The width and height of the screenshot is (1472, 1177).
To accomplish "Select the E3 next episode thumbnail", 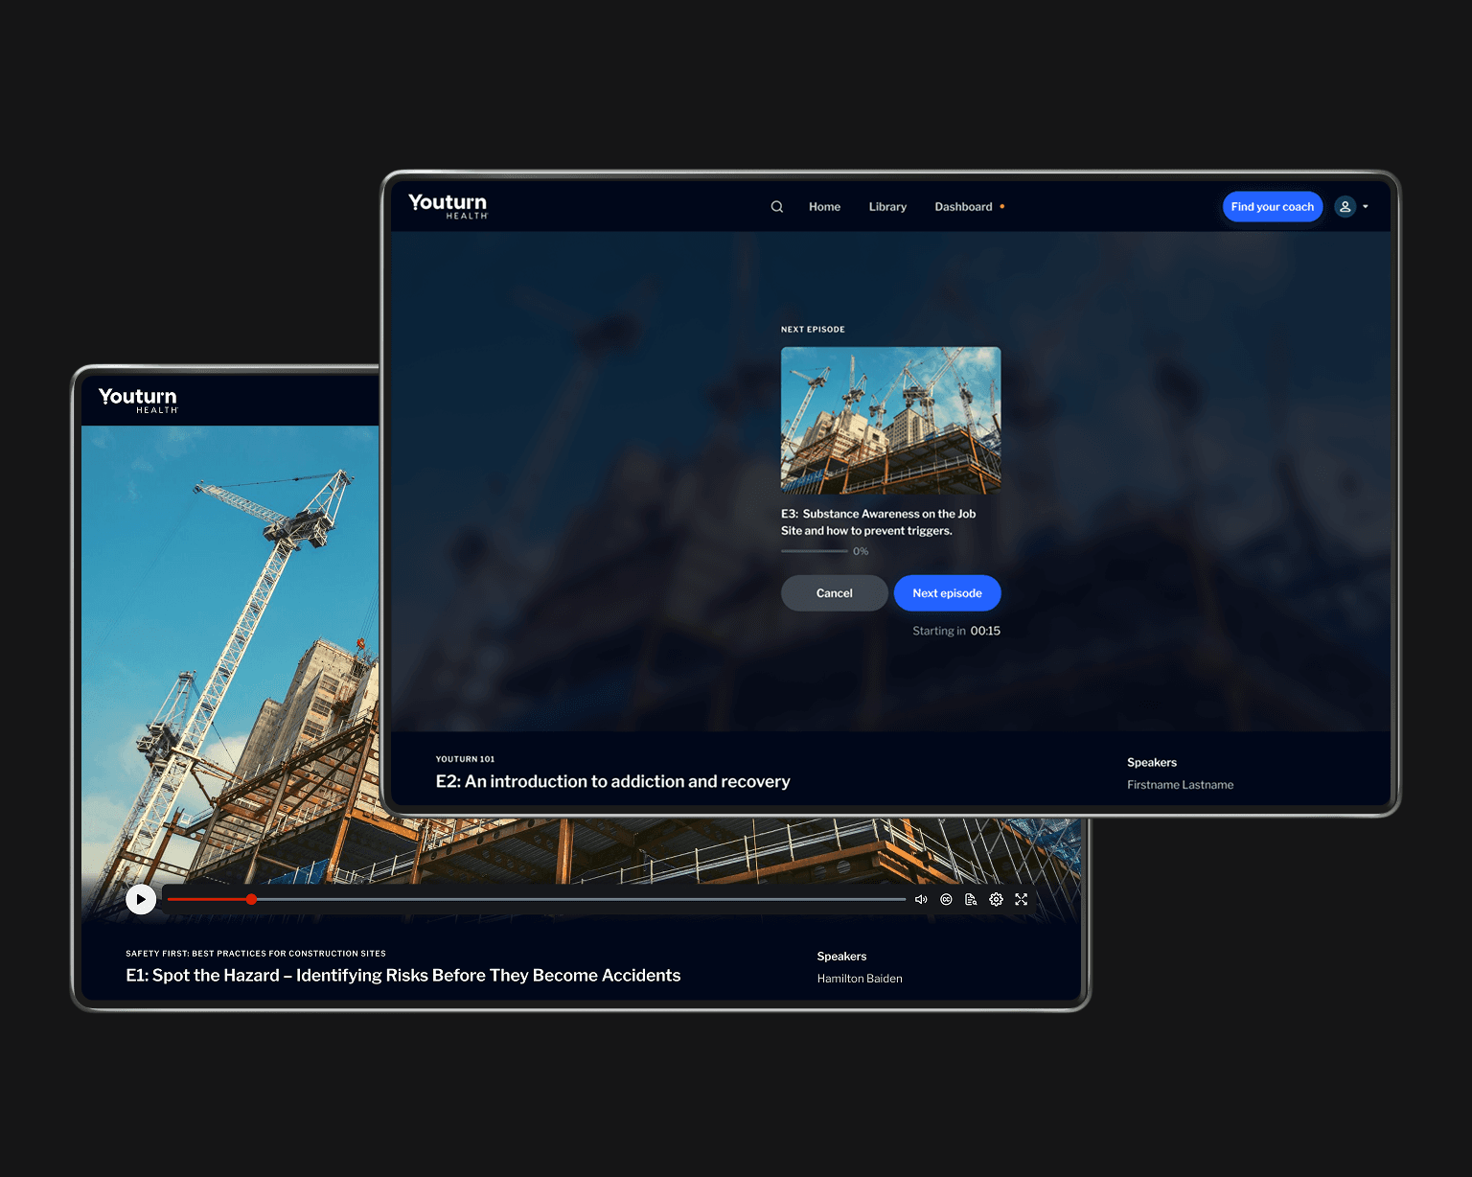I will point(890,420).
